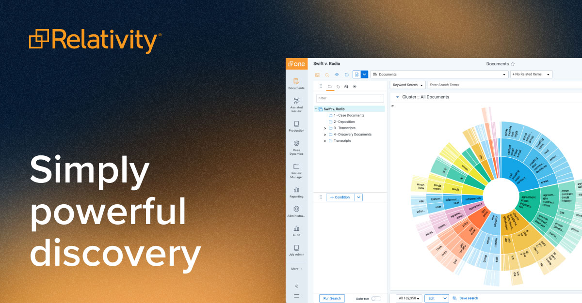Screen dimensions: 582x303
Task: Open the No Related Items dropdown
Action: [531, 75]
